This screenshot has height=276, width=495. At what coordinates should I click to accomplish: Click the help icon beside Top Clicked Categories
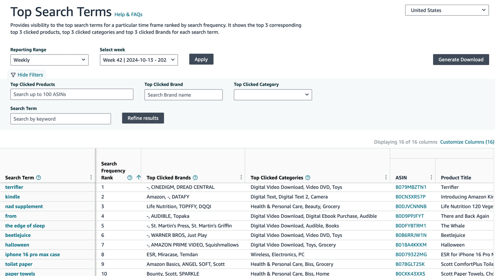pos(307,177)
